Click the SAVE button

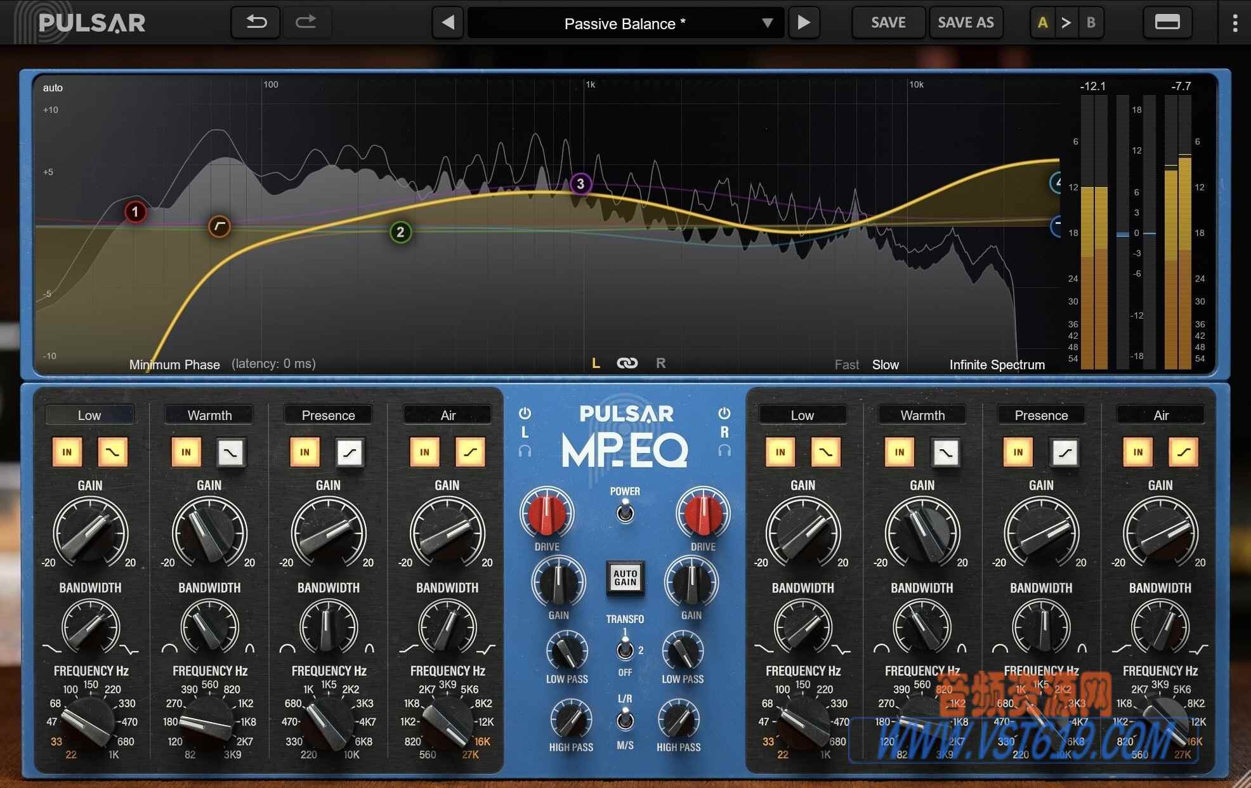click(887, 22)
